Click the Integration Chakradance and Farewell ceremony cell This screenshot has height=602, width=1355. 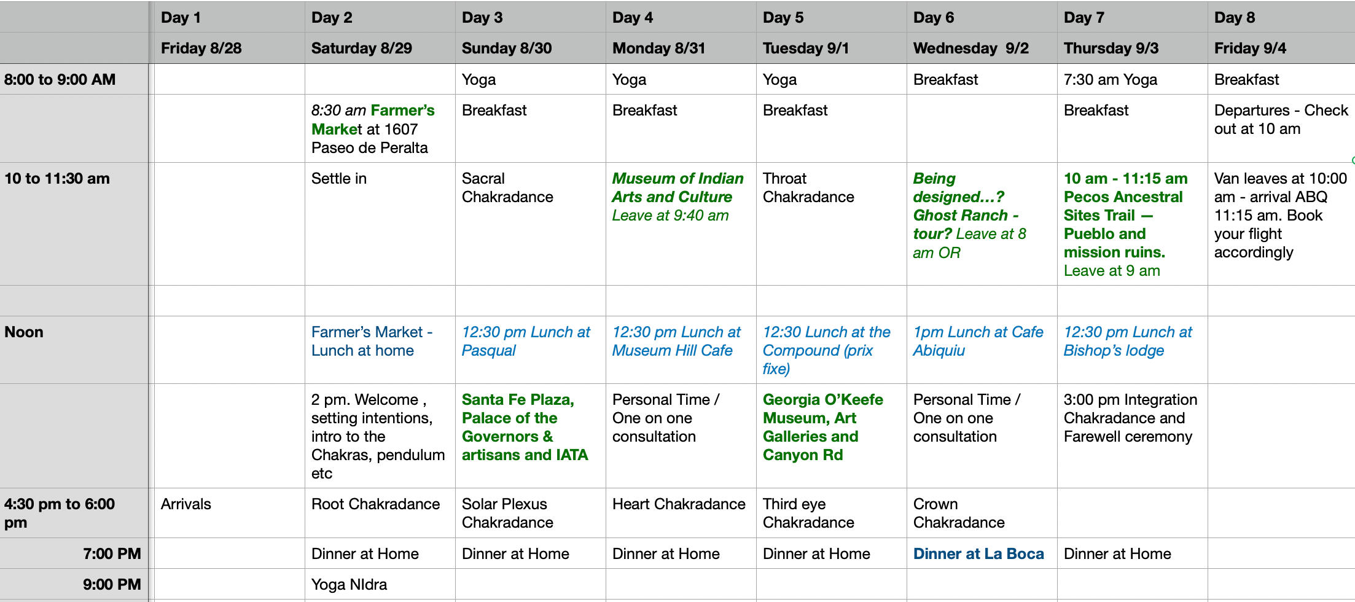tap(1132, 436)
